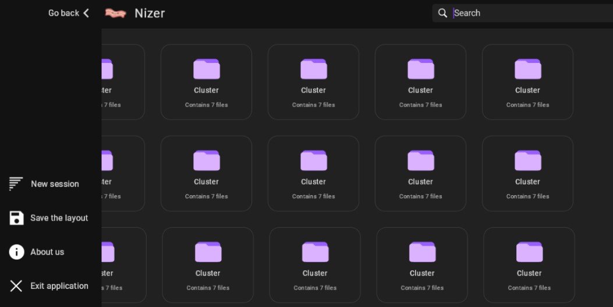Viewport: 613px width, 307px height.
Task: Click the Go back chevron arrow
Action: pos(86,13)
